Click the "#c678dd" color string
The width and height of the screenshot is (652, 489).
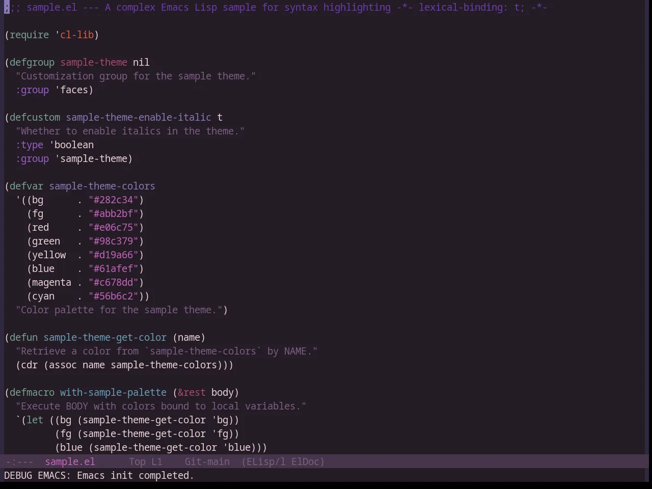point(114,282)
